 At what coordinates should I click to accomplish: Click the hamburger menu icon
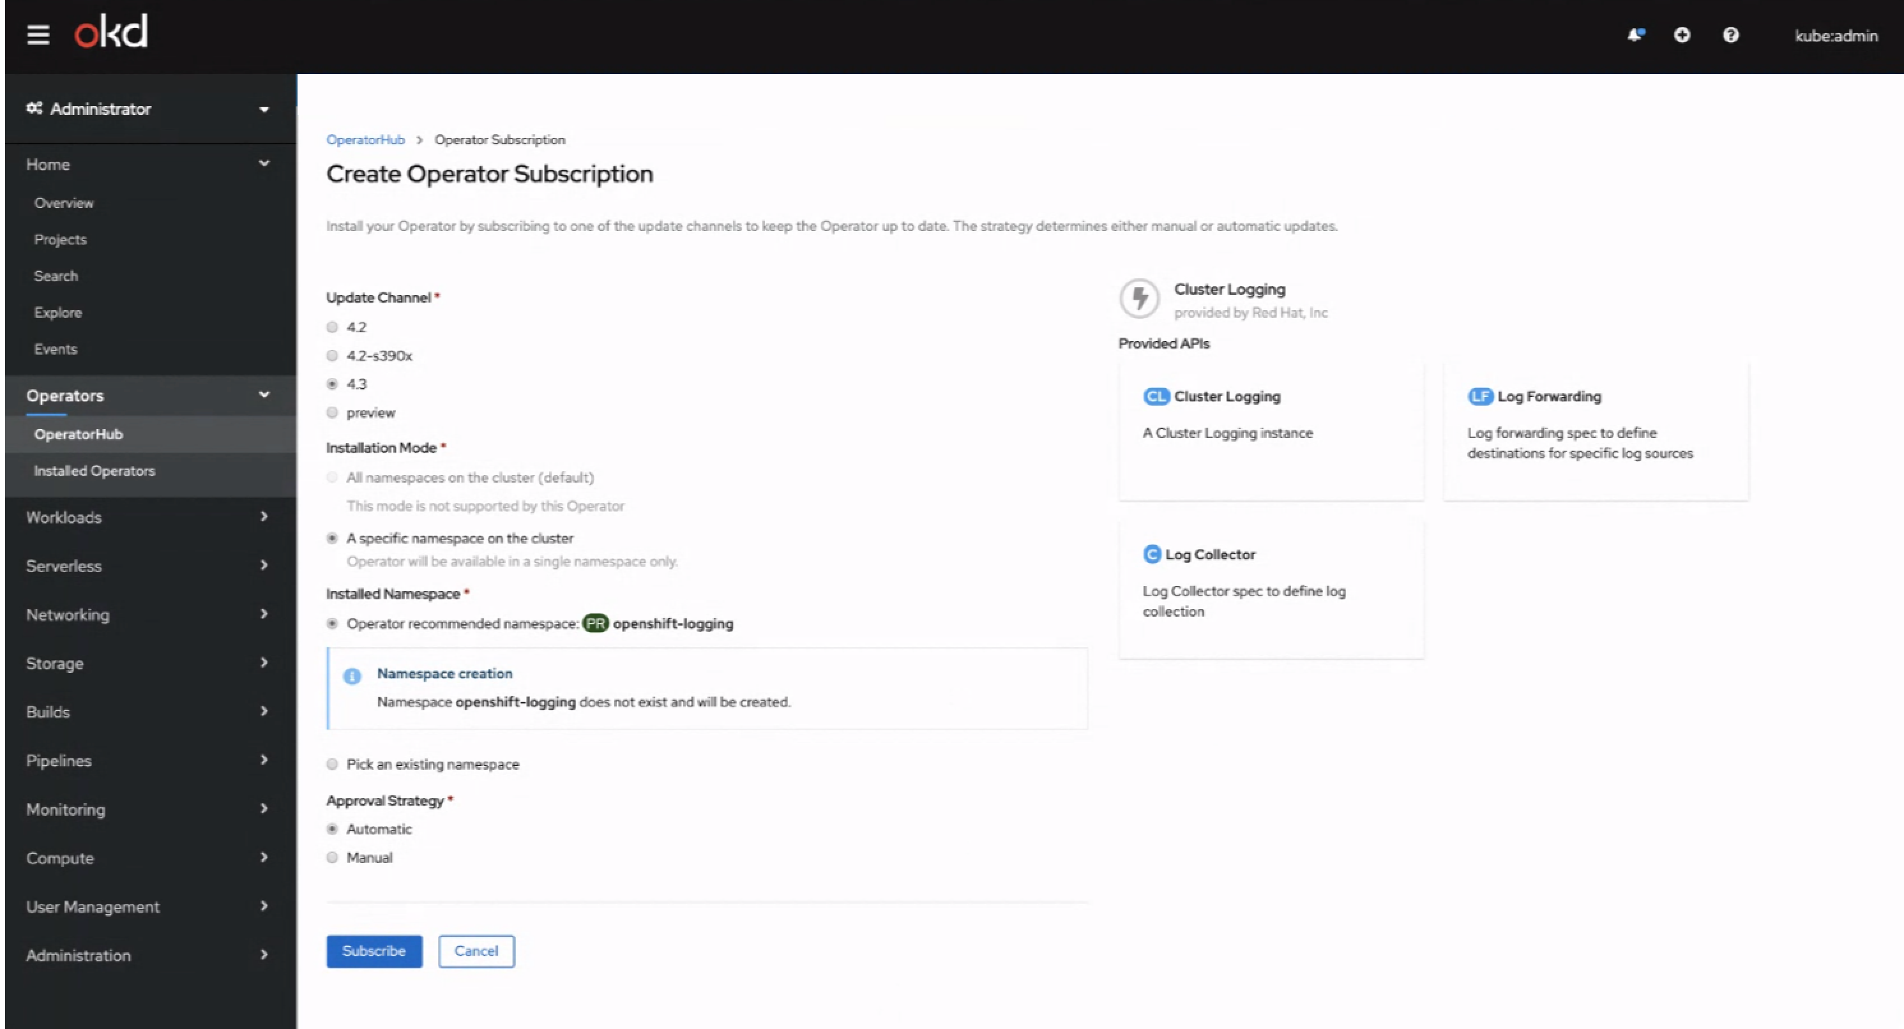[x=36, y=34]
